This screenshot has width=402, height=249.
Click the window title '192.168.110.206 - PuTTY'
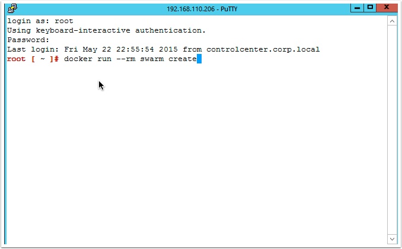[202, 9]
